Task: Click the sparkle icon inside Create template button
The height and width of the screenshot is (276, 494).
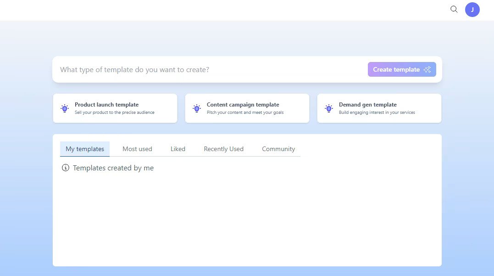Action: 427,69
